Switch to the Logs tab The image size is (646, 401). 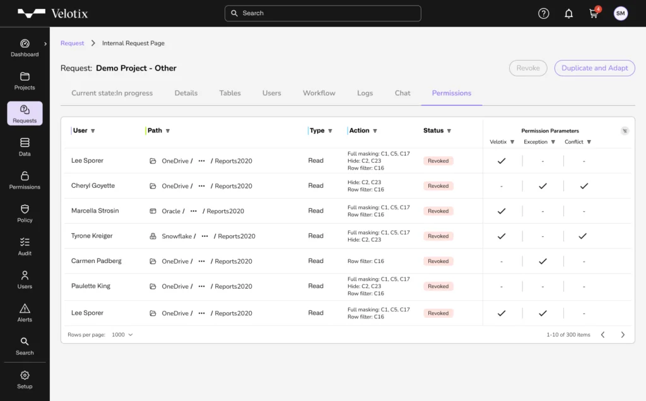365,93
